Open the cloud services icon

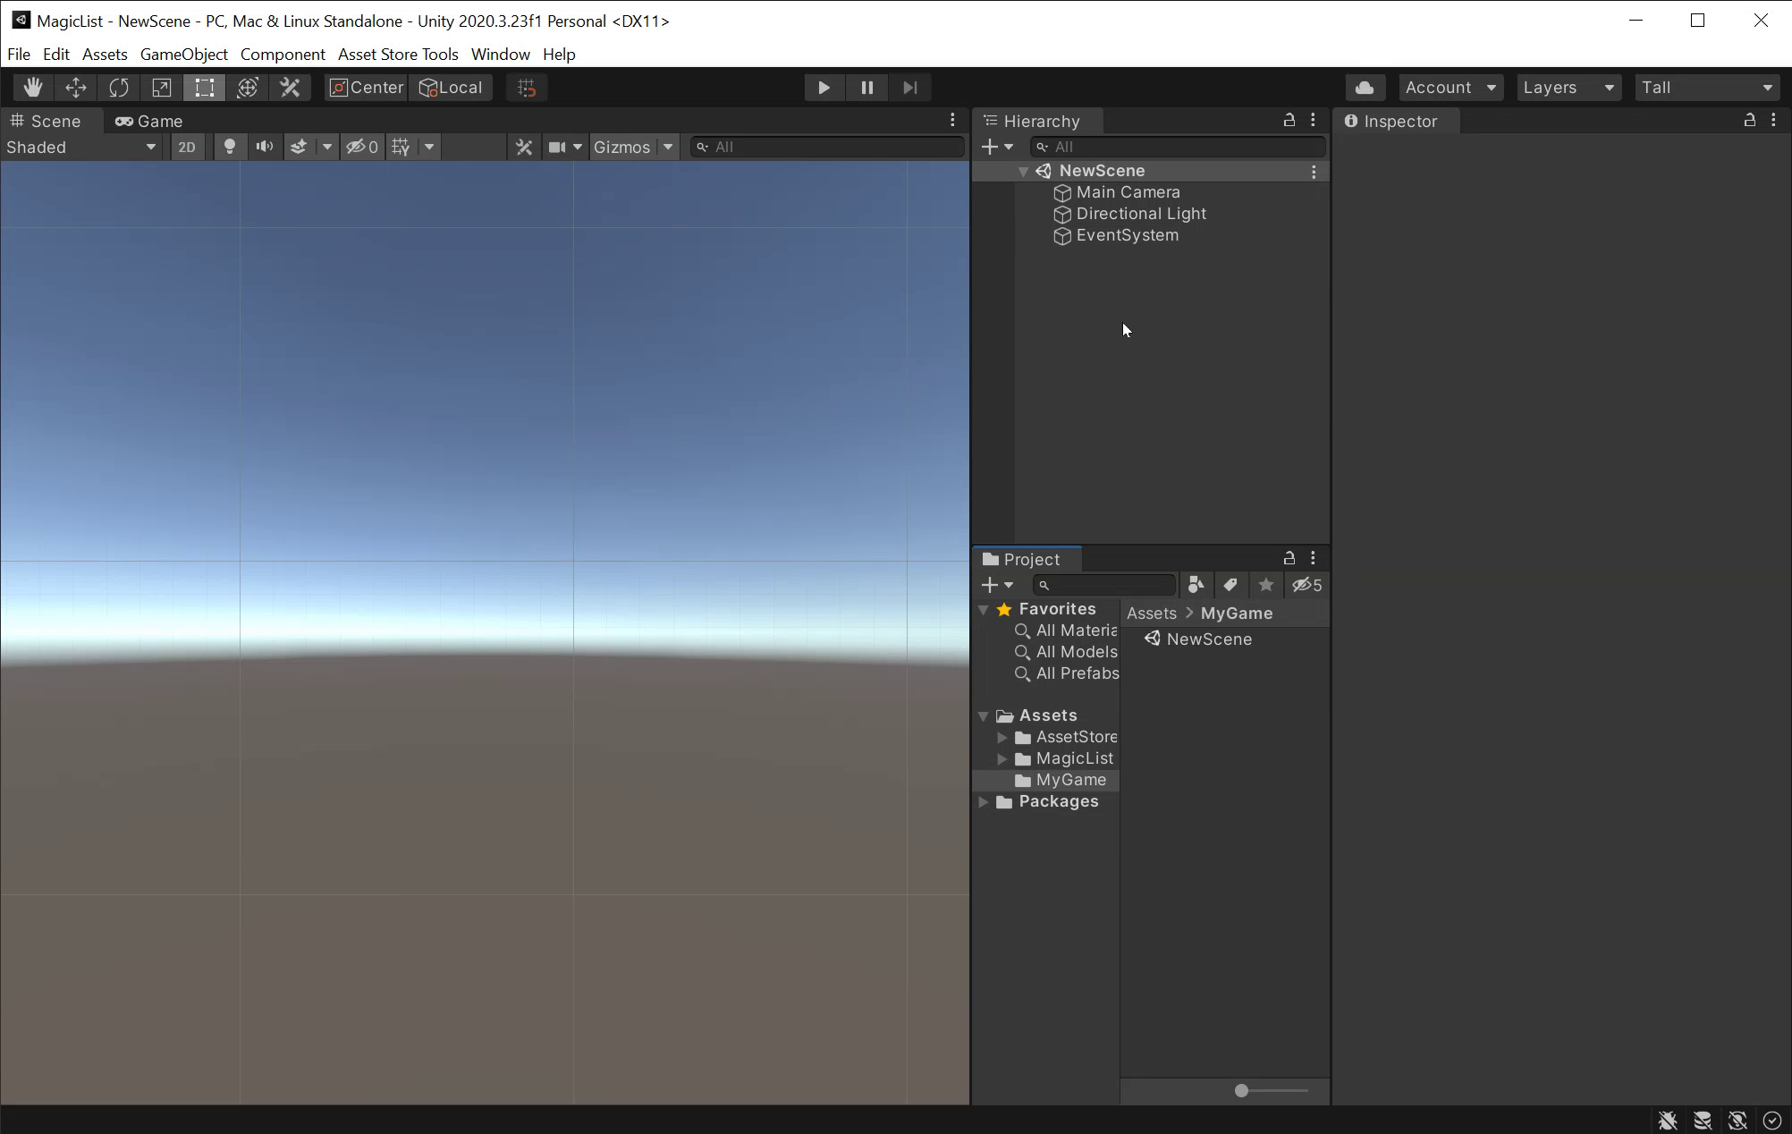click(x=1365, y=88)
